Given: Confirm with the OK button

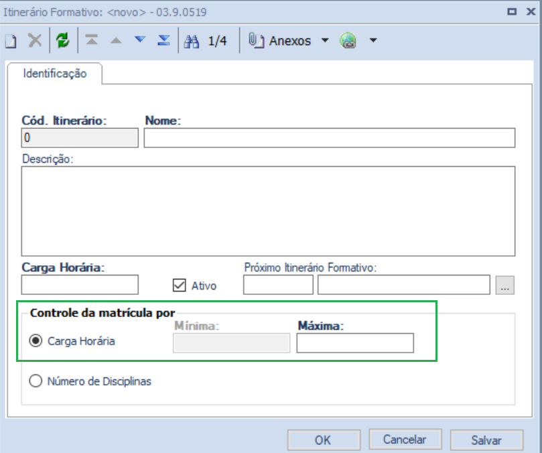Looking at the screenshot, I should coord(324,440).
